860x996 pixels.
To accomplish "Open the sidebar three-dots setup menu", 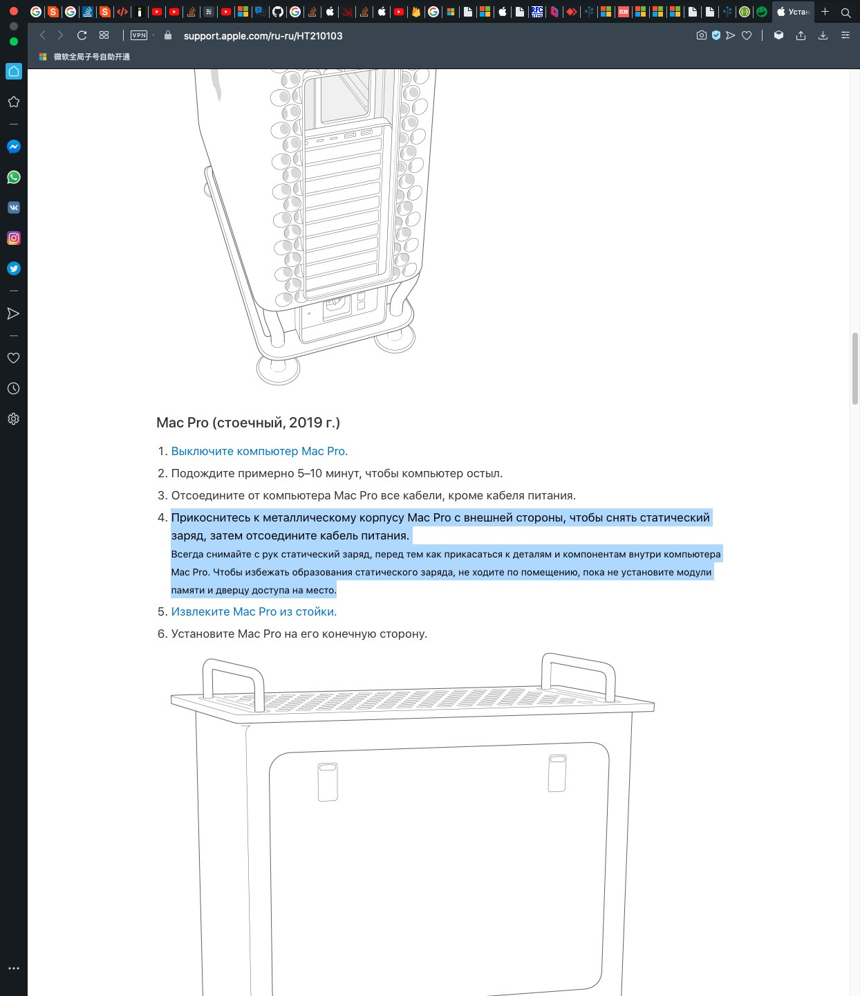I will (x=14, y=968).
